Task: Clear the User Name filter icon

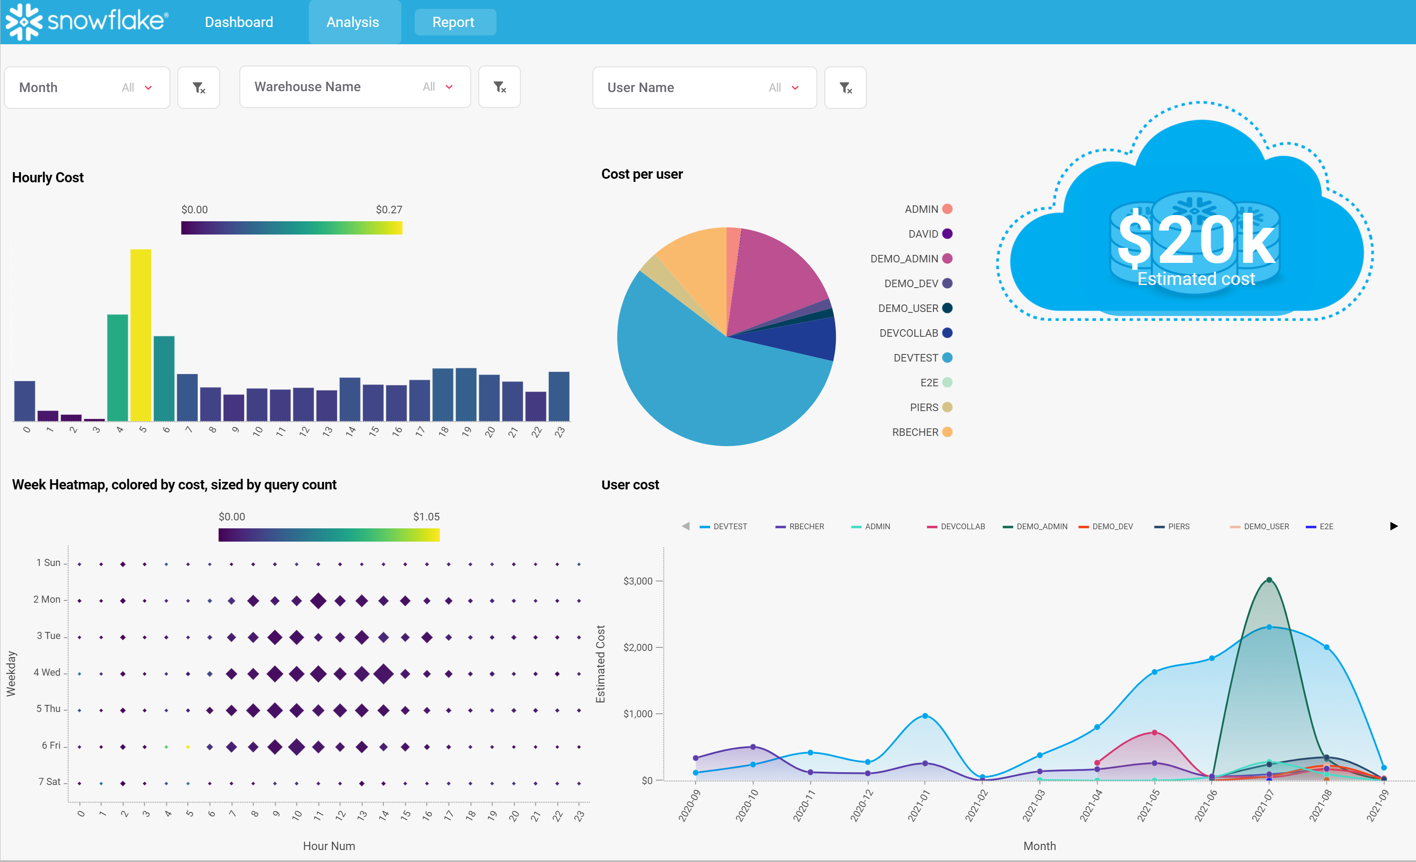Action: pos(845,88)
